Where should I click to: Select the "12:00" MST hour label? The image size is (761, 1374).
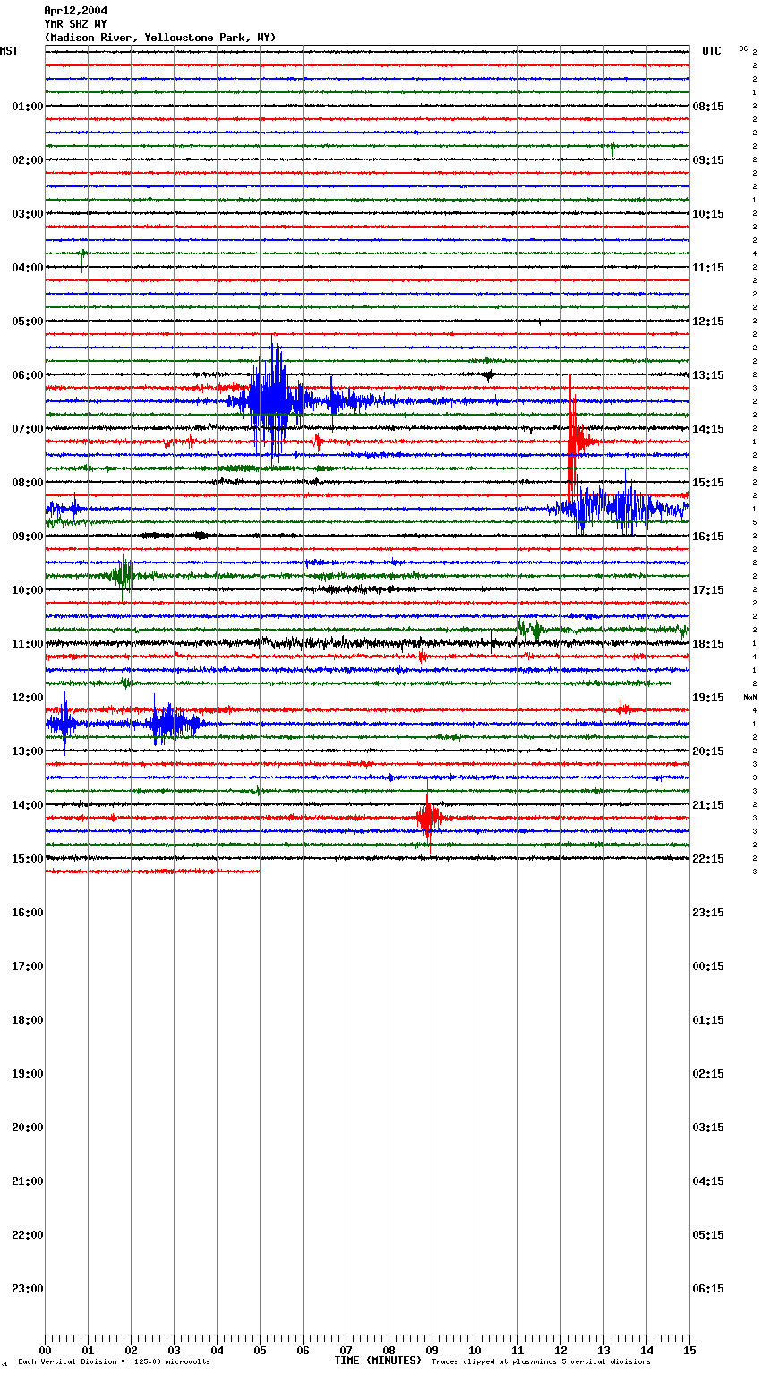(x=28, y=698)
